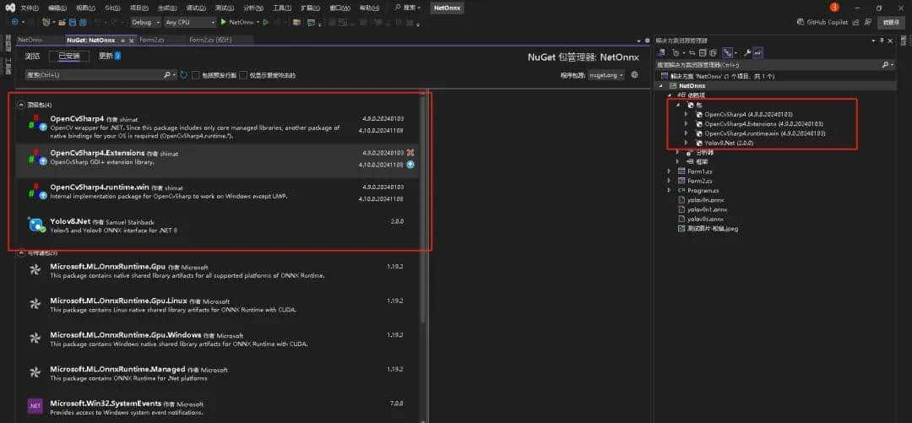Image resolution: width=912 pixels, height=423 pixels.
Task: Switch to the Form2.cs editor tab
Action: [x=152, y=41]
